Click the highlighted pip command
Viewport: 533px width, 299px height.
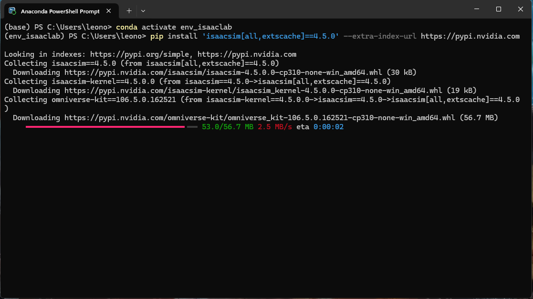point(157,36)
